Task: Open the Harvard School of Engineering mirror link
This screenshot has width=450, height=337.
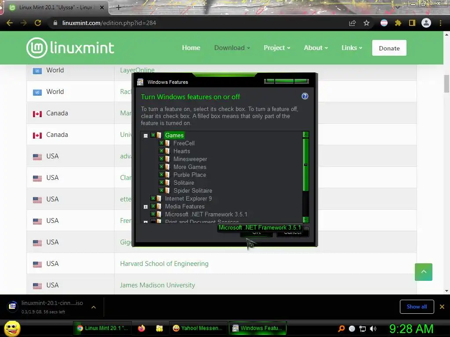Action: pos(164,264)
